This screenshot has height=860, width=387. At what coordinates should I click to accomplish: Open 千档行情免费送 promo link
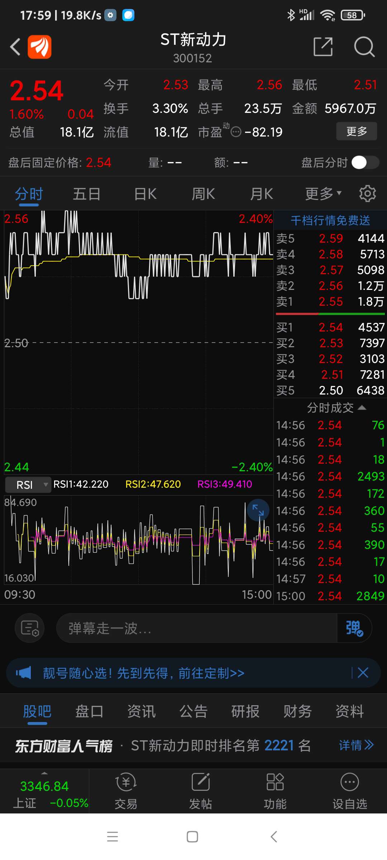tap(330, 220)
